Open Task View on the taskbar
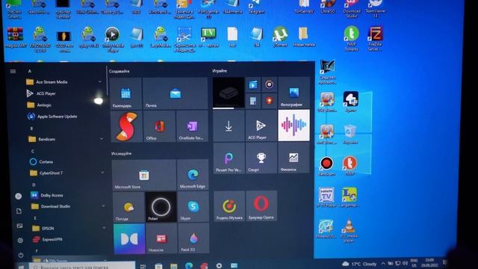 pyautogui.click(x=143, y=266)
